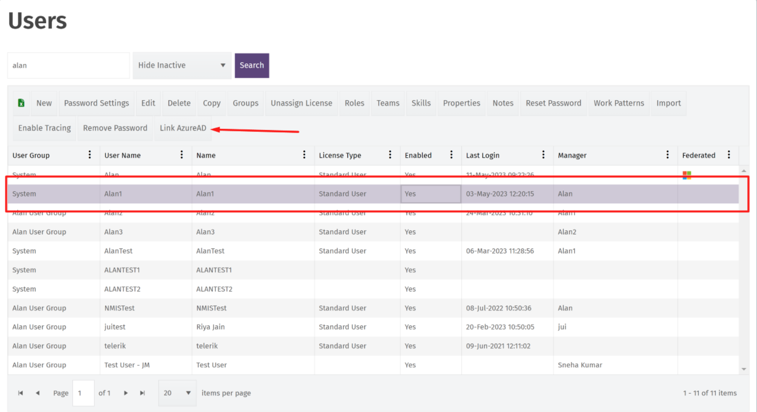Go to first page arrow
The image size is (757, 412).
[x=20, y=393]
